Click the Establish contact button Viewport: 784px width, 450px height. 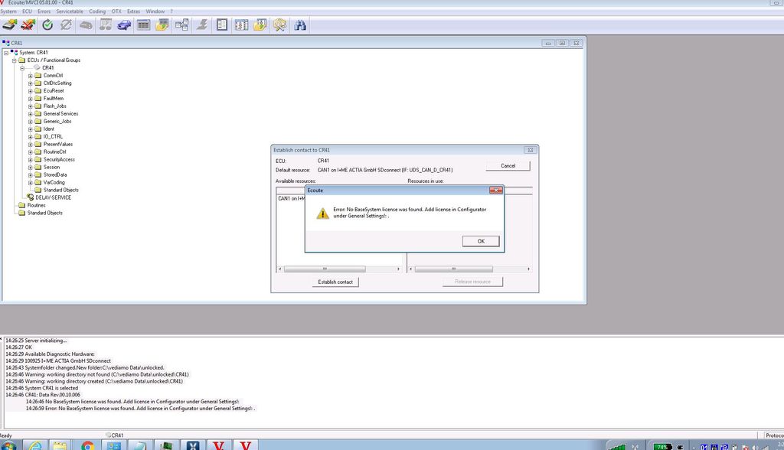coord(335,282)
